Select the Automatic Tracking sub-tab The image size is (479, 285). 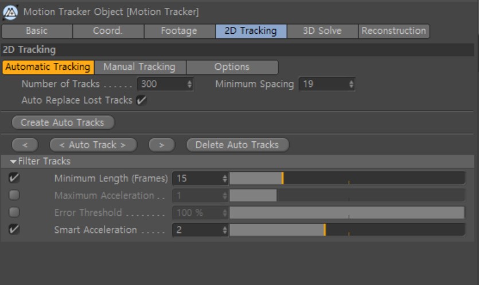(48, 67)
